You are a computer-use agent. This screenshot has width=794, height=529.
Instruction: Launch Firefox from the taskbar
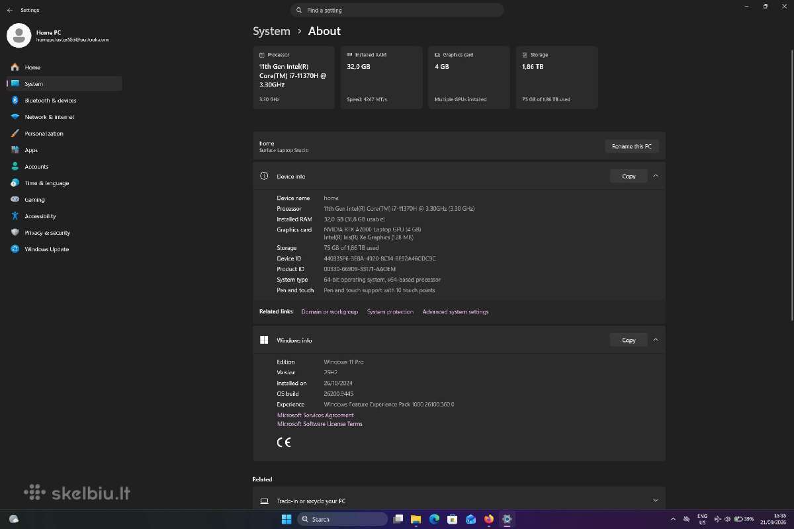(x=489, y=519)
